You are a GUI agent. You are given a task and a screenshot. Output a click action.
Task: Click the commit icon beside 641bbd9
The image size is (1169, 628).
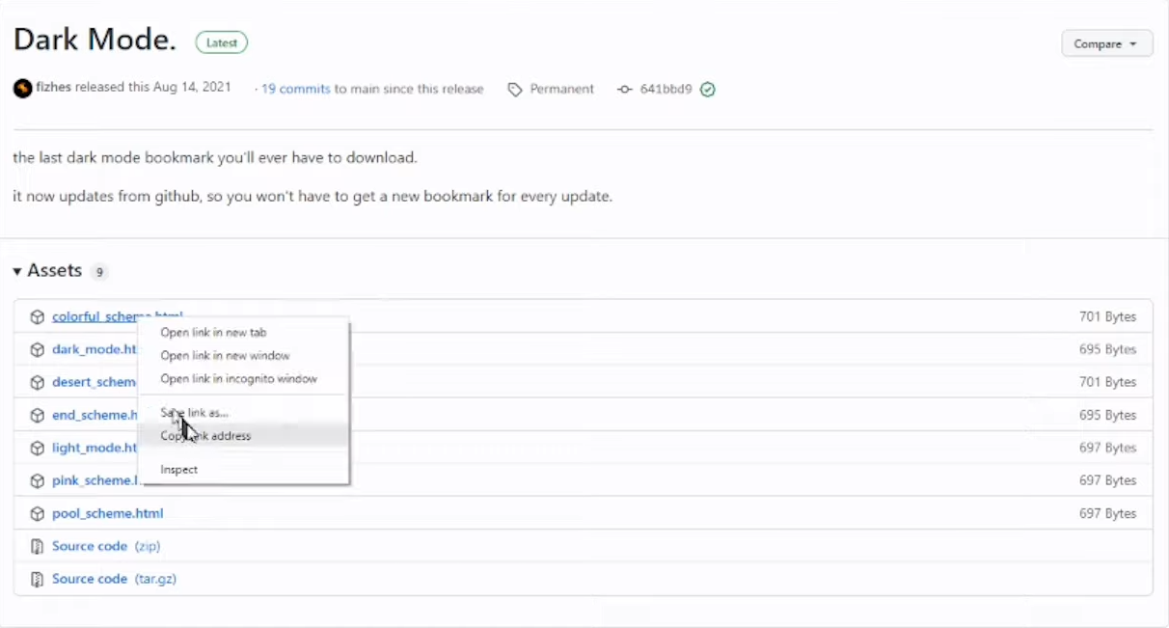coord(625,90)
